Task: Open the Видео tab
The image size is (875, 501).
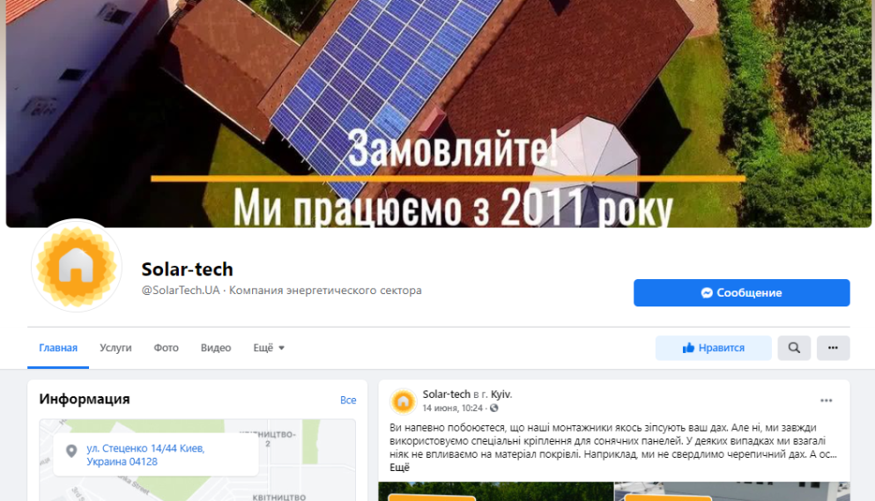Action: (215, 348)
